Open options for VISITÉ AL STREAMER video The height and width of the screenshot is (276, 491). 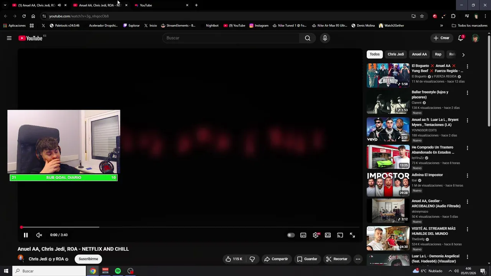pos(467,229)
